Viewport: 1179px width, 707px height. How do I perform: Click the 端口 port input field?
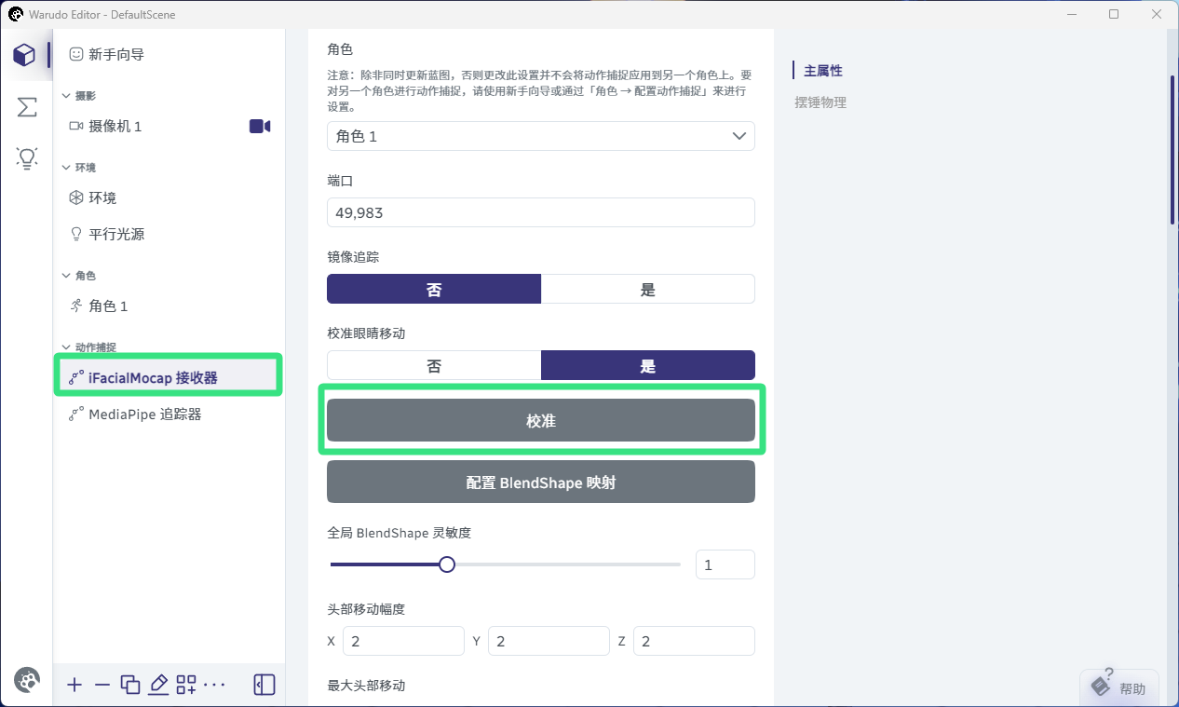click(540, 212)
